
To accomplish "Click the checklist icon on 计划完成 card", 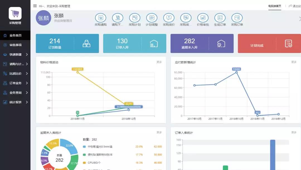I will [288, 44].
